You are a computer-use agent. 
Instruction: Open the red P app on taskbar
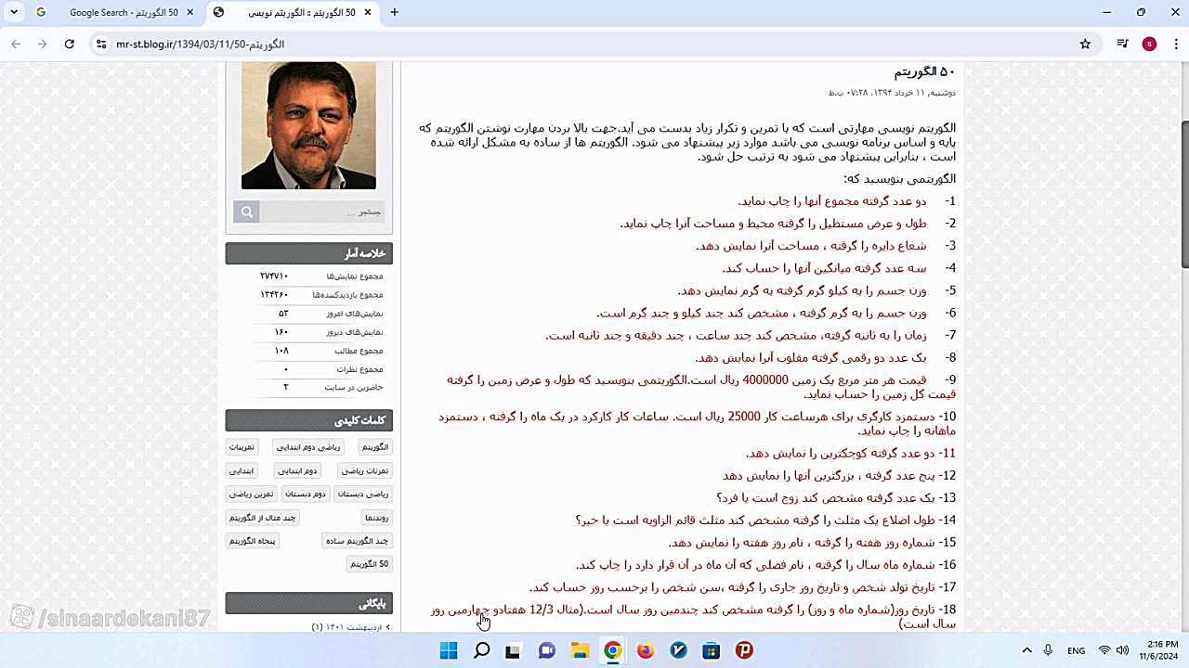[744, 650]
